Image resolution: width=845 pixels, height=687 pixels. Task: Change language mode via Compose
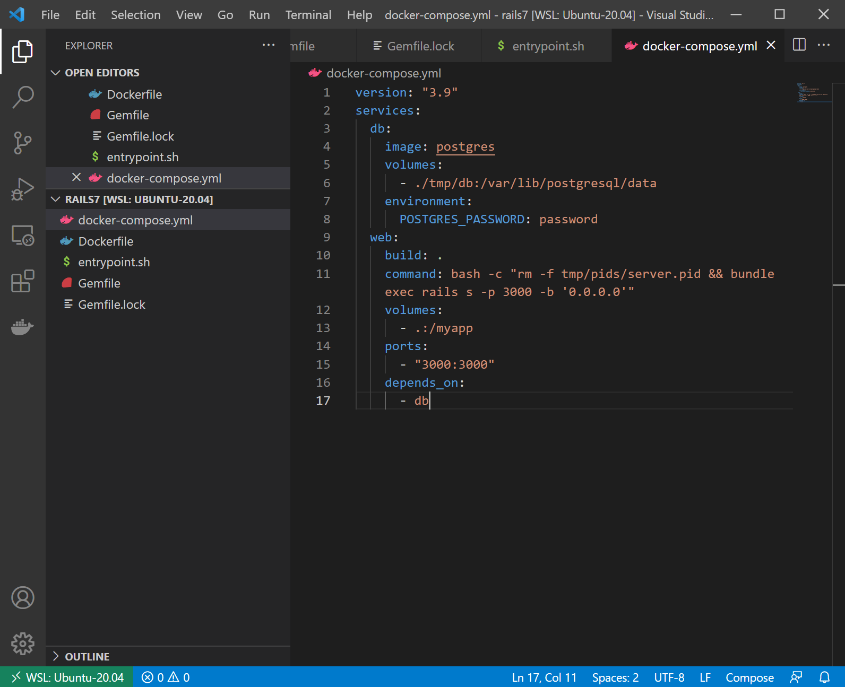[749, 677]
